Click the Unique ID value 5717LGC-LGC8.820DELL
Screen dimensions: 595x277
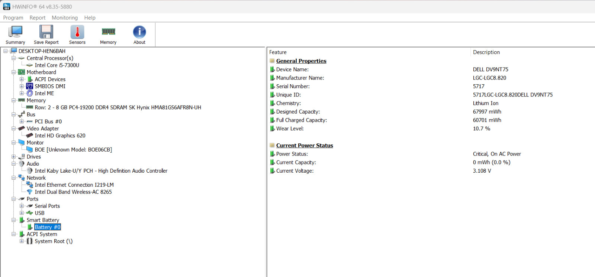pos(513,95)
